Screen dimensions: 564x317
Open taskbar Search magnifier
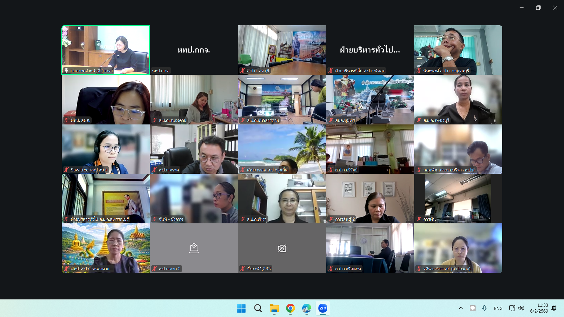[x=258, y=308]
